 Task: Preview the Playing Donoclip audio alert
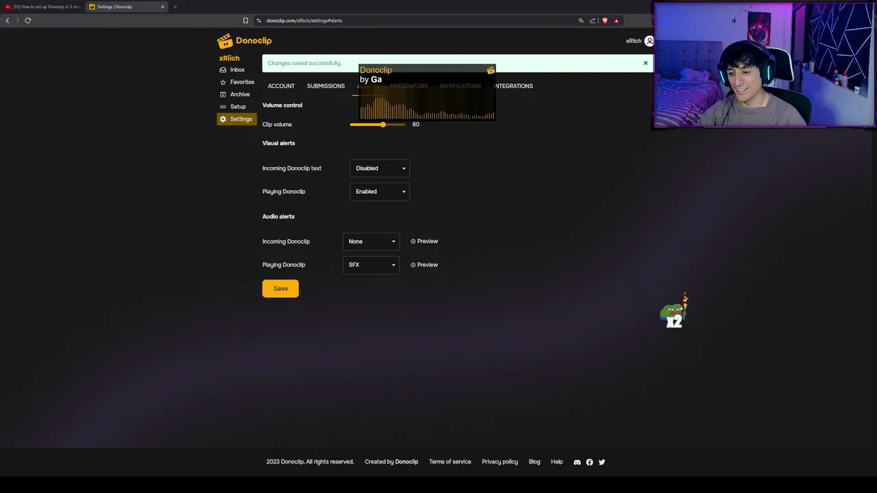[x=424, y=265]
